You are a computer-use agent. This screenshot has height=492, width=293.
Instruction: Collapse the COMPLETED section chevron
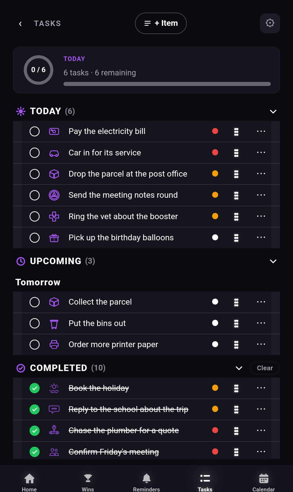click(239, 368)
